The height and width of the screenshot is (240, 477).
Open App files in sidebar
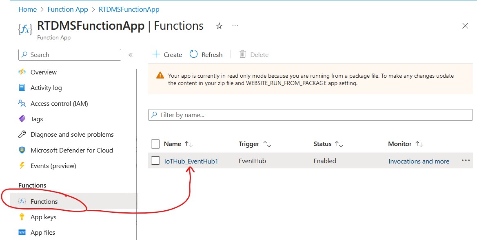(43, 233)
